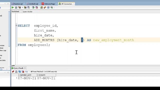This screenshot has width=160, height=90.
Task: Click the Query Result green play icon
Action: coord(12,68)
